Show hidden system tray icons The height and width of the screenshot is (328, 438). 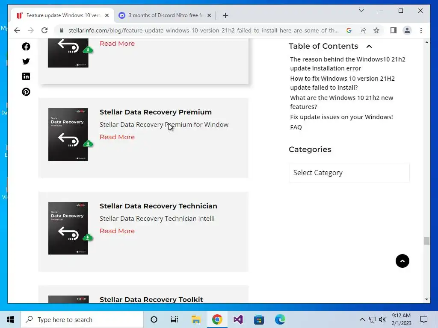(362, 319)
